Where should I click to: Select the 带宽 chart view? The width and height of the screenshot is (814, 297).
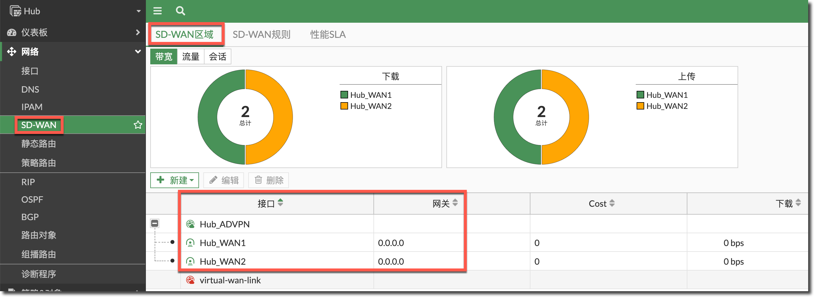(x=164, y=57)
